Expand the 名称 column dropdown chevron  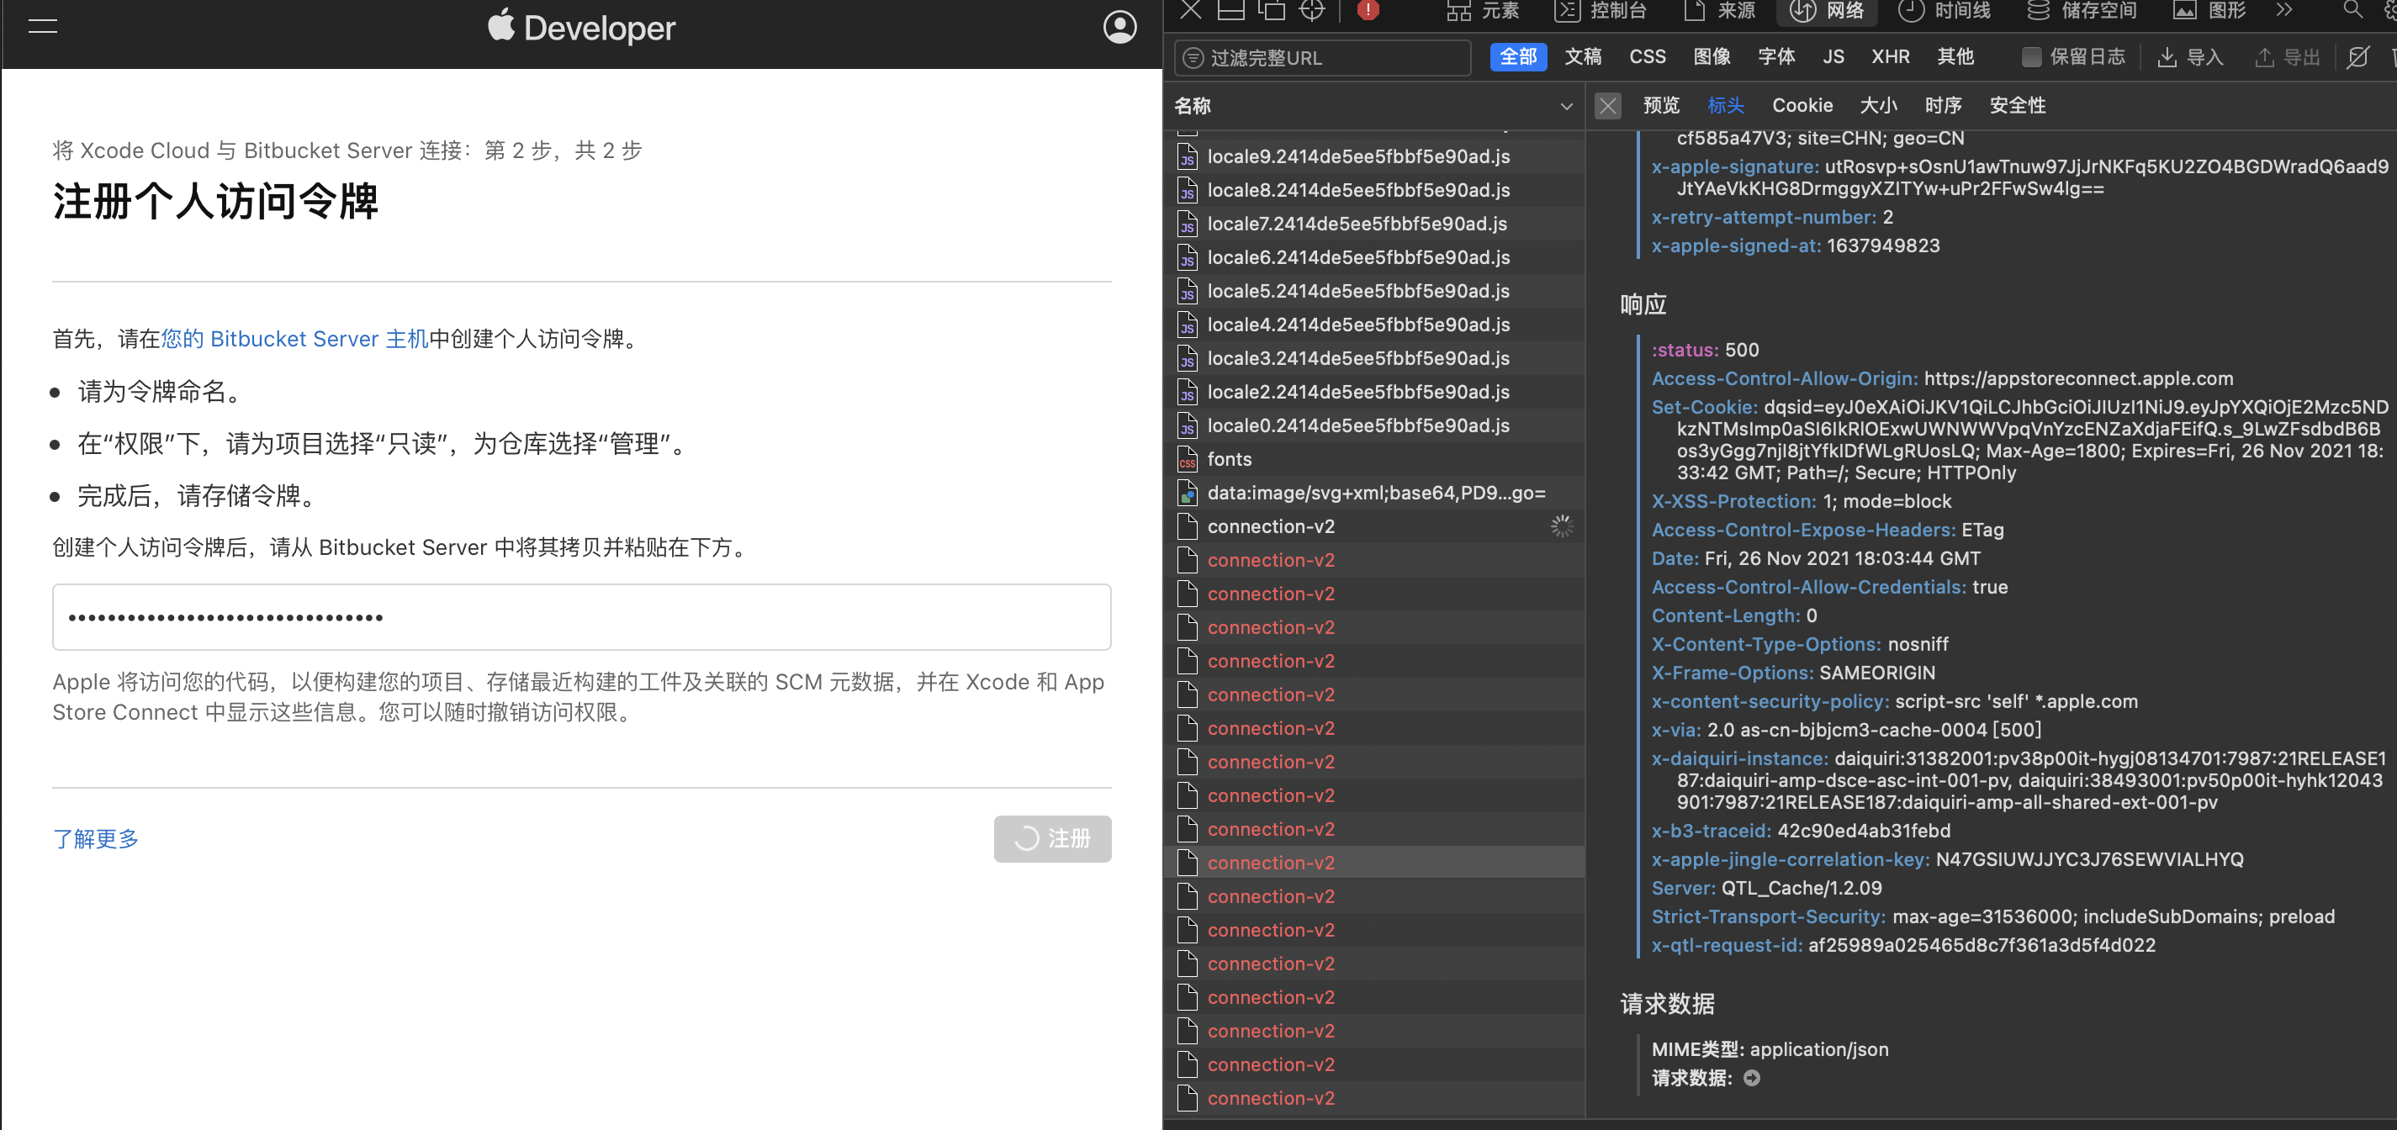coord(1566,106)
